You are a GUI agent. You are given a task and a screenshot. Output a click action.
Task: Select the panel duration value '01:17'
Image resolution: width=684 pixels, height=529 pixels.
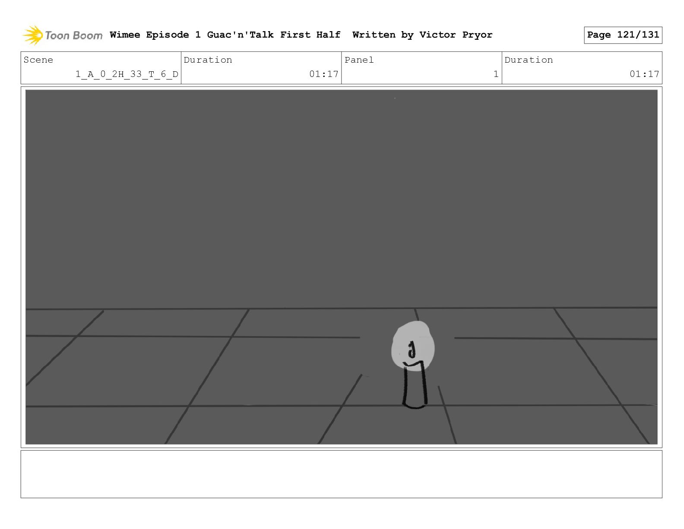point(644,74)
